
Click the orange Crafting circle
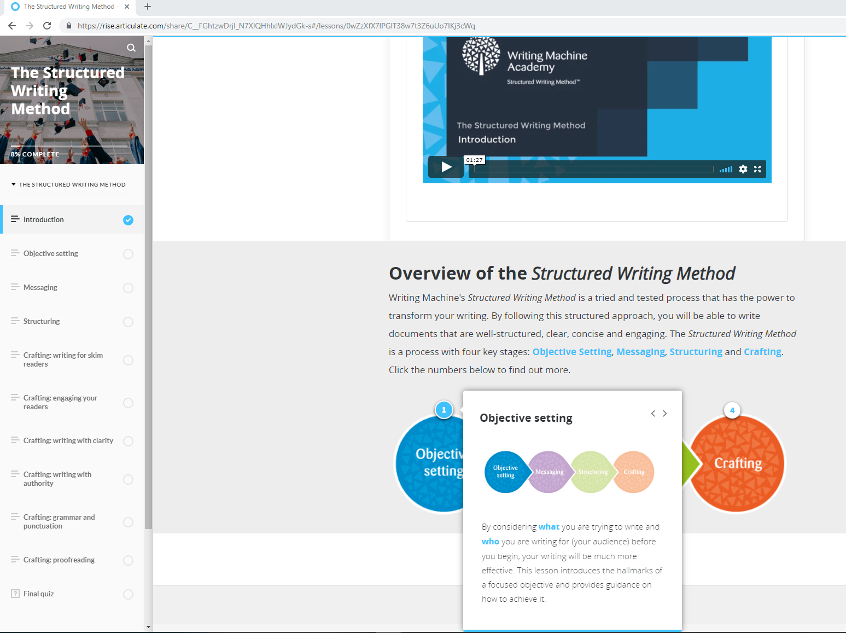click(x=738, y=463)
